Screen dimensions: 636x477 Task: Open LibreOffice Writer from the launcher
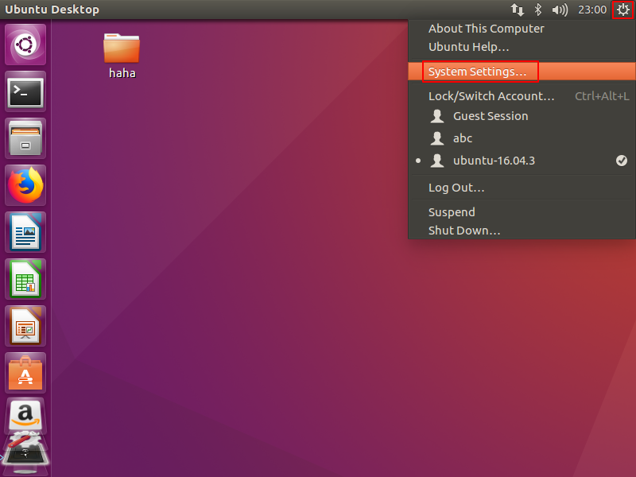click(x=25, y=232)
